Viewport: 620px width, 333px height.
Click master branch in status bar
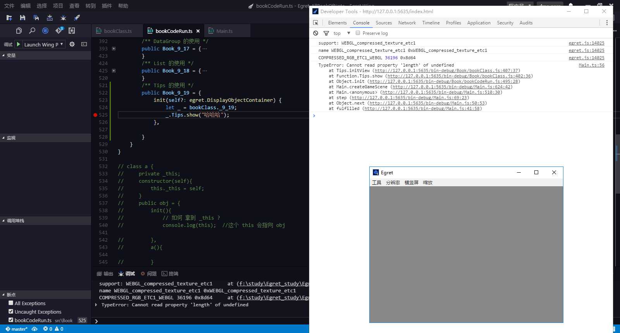click(x=16, y=329)
